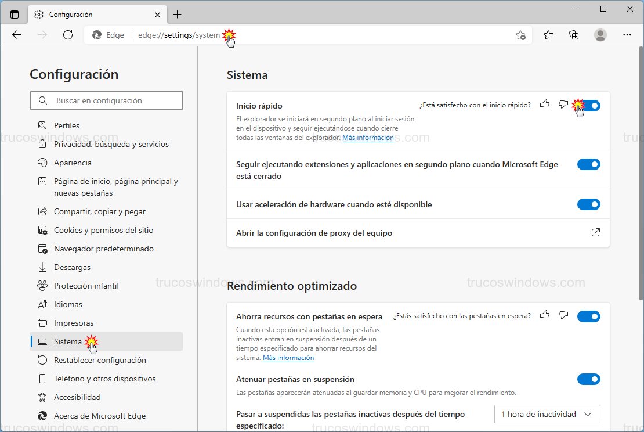The width and height of the screenshot is (644, 432).
Task: Disable Atenuar pestañas en suspensión
Action: coord(589,379)
